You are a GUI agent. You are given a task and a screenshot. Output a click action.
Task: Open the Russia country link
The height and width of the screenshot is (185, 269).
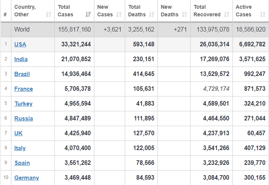(x=24, y=119)
